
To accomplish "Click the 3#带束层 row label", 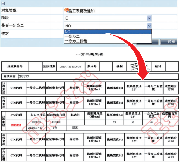I will click(x=4, y=121).
